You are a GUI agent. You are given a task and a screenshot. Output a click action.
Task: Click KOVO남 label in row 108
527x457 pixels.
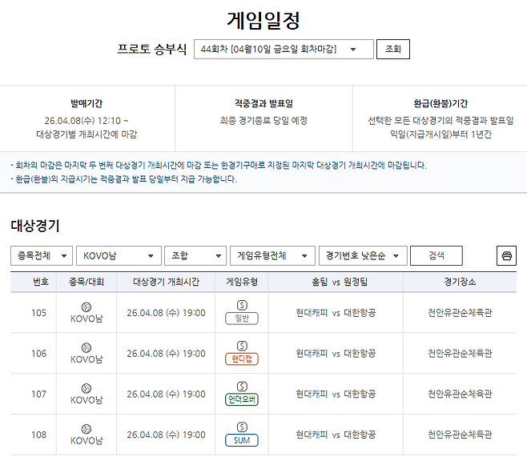(86, 440)
